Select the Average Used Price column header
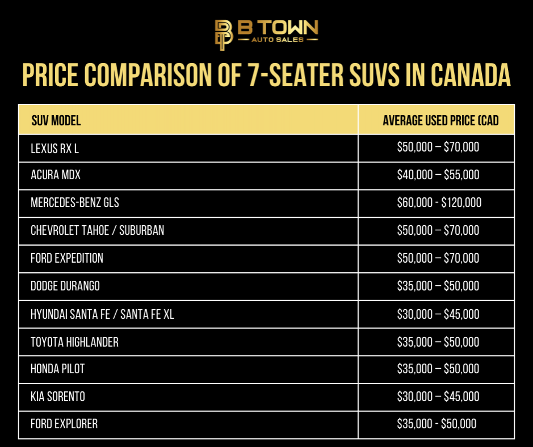The height and width of the screenshot is (447, 533). 437,120
